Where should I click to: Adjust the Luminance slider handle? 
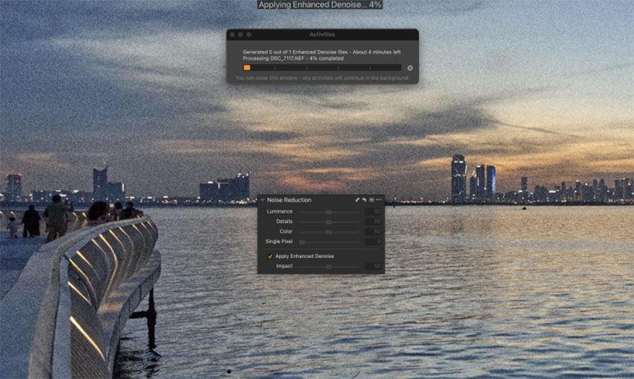click(329, 212)
